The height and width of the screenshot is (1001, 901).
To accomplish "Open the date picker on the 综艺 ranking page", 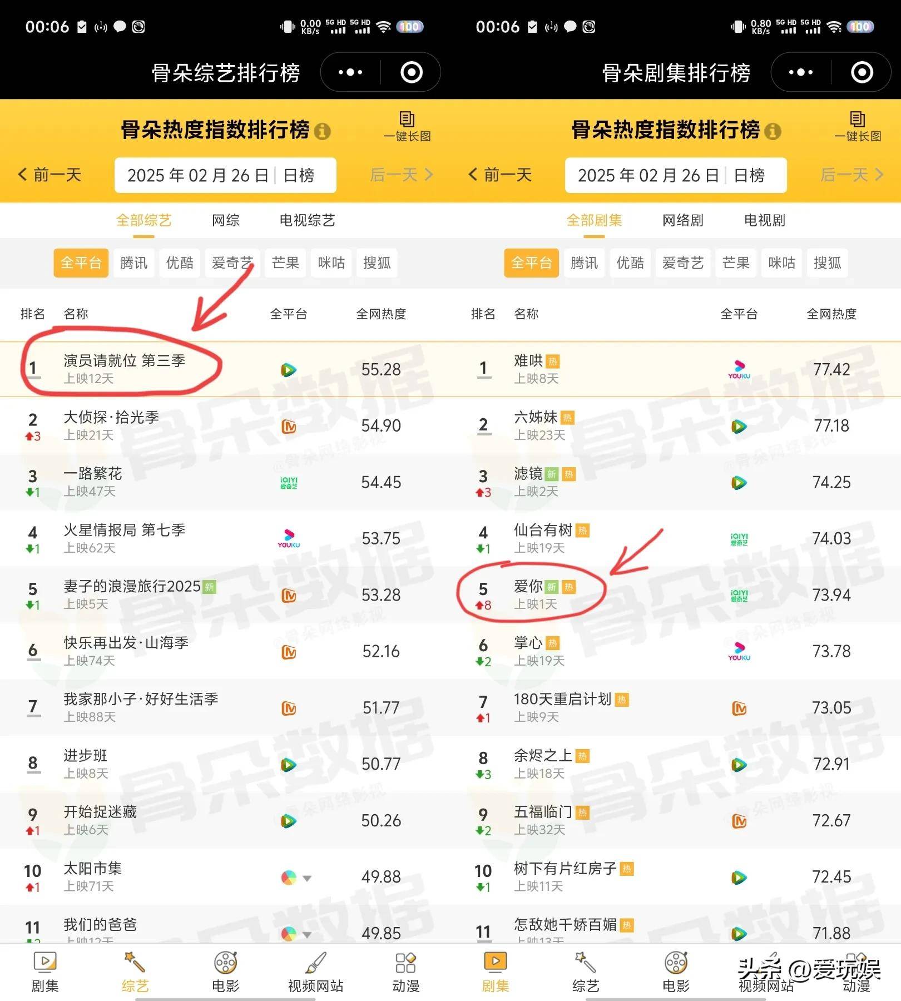I will (225, 175).
